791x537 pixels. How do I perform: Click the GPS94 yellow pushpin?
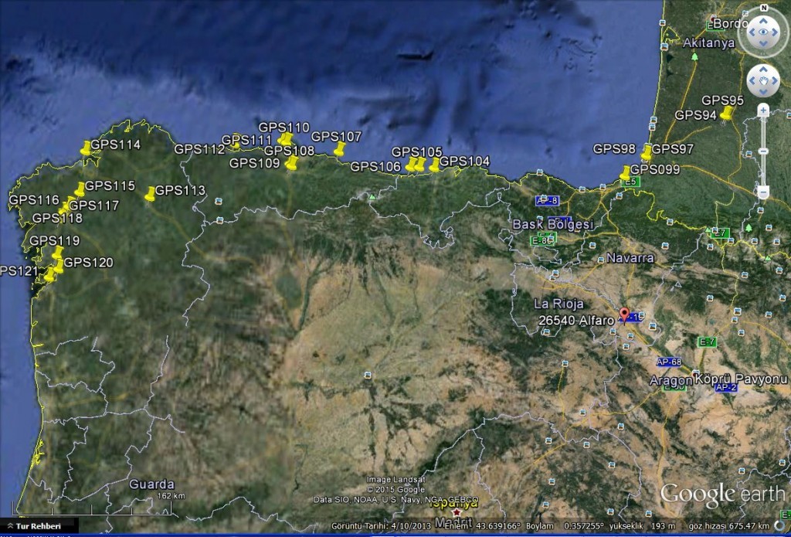coord(726,114)
